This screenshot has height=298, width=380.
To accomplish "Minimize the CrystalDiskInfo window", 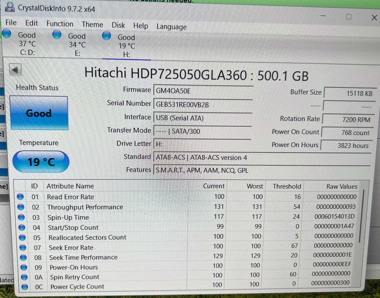I will pos(323,16).
